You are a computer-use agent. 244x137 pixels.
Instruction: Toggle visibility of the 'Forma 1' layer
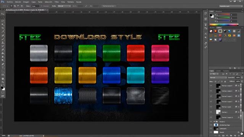point(211,112)
